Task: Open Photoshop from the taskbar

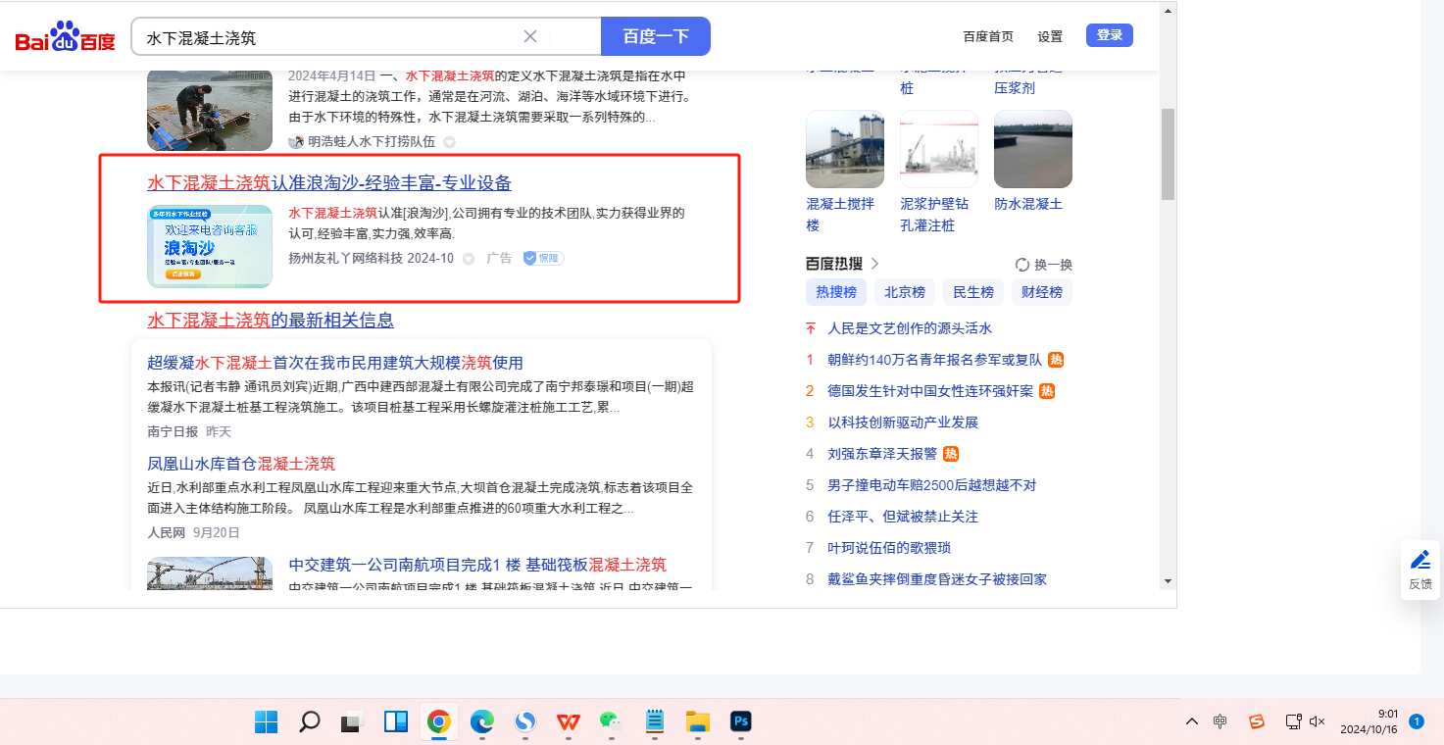Action: [741, 722]
